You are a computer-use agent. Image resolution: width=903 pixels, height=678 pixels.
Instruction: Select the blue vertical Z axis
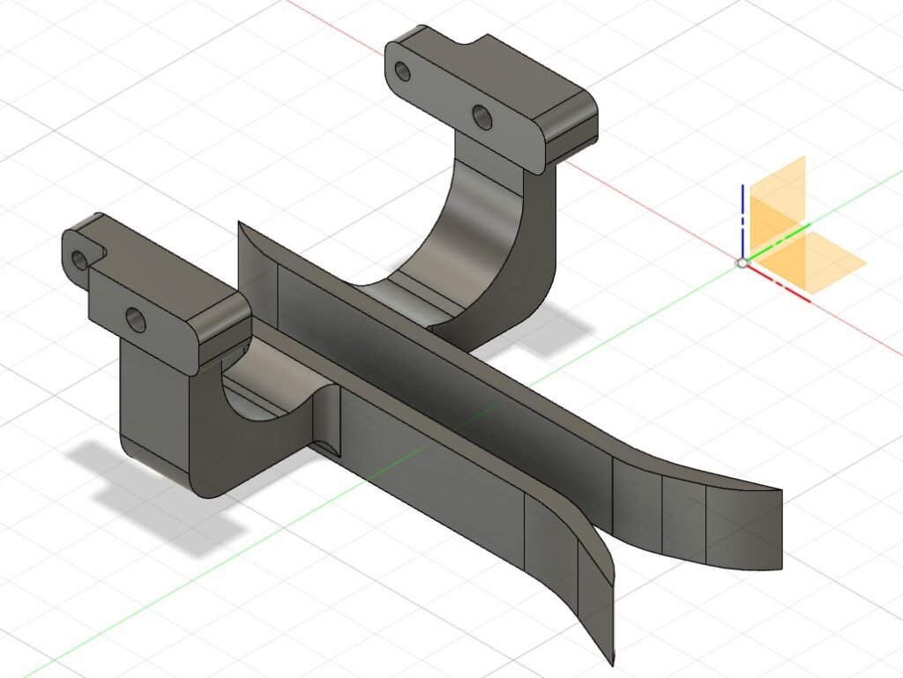pyautogui.click(x=743, y=220)
